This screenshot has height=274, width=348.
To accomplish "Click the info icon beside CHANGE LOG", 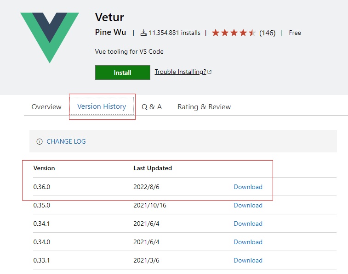I will tap(40, 142).
